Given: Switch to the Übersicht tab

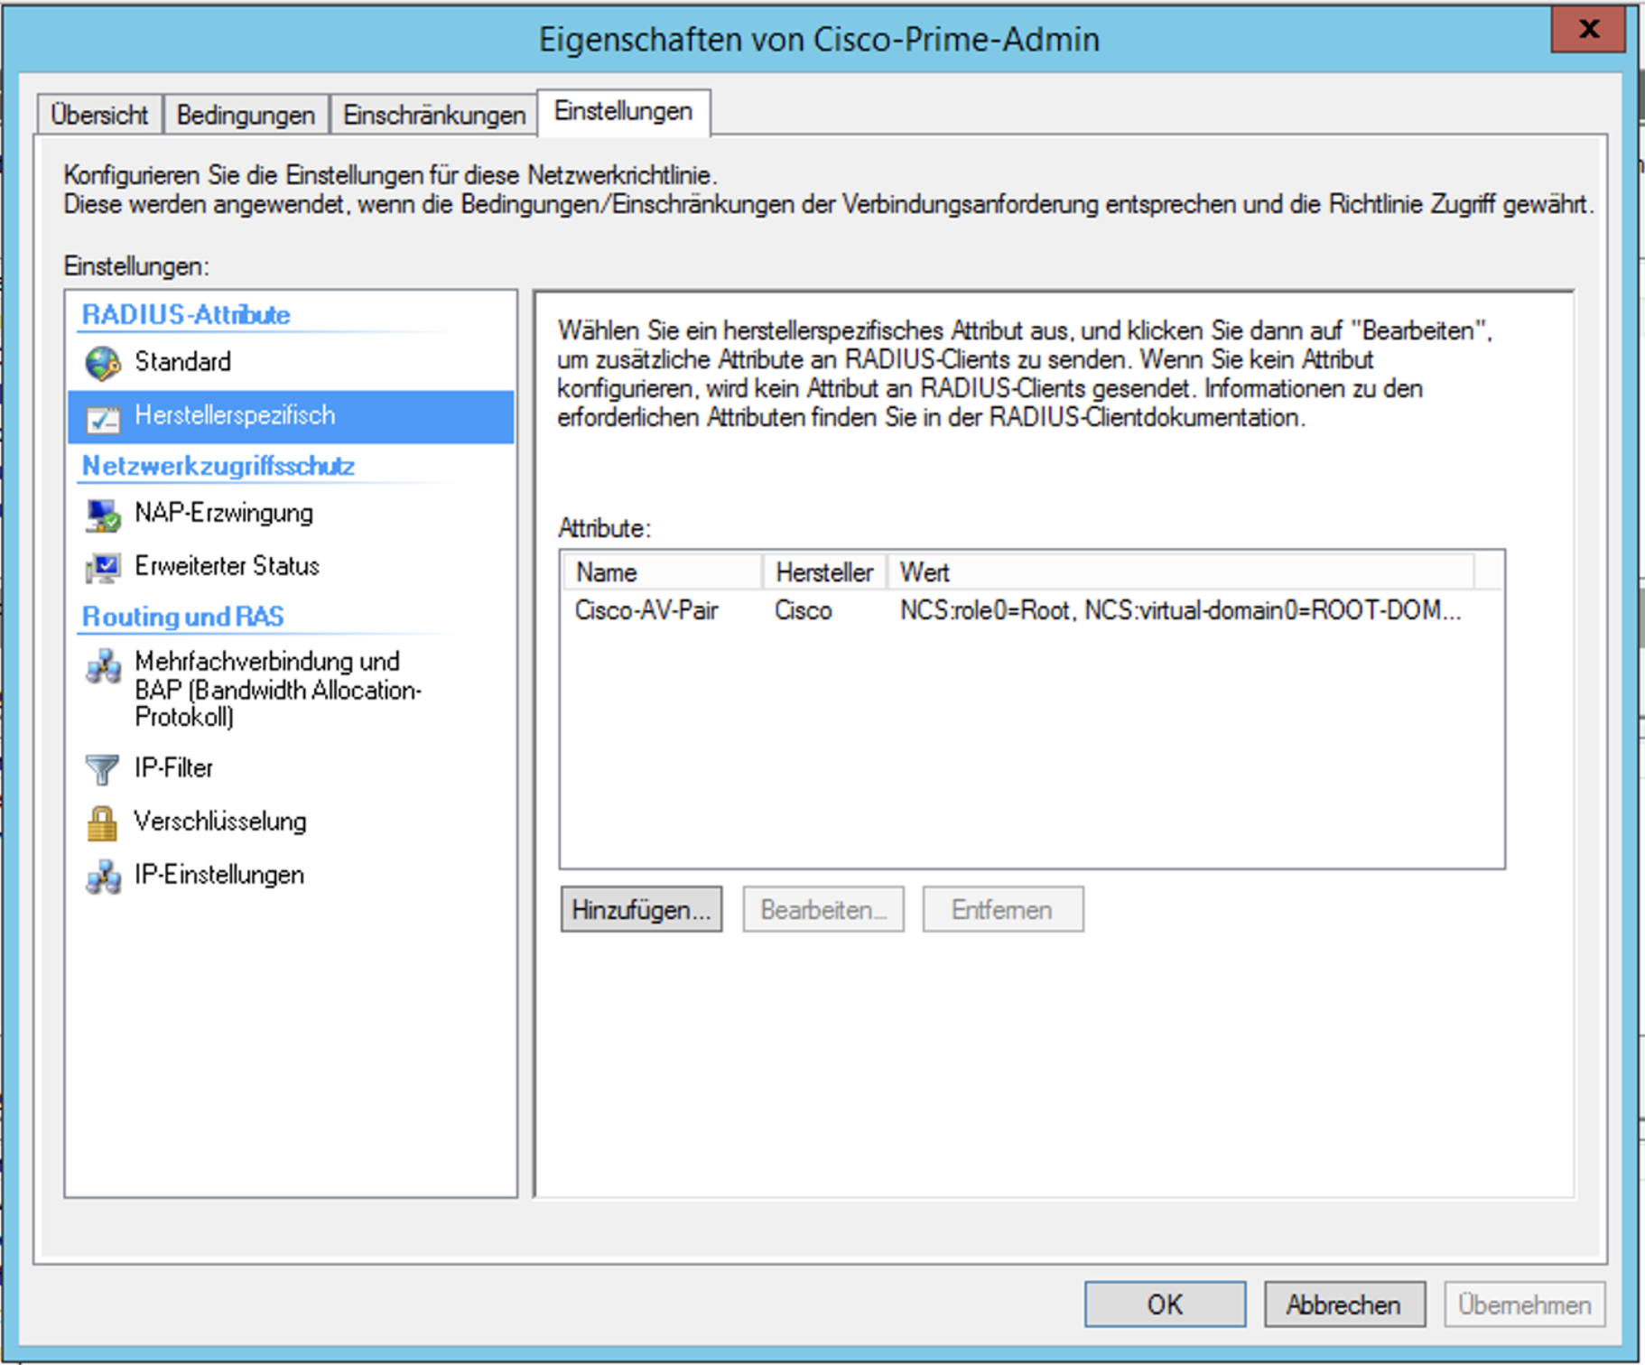Looking at the screenshot, I should (x=99, y=115).
